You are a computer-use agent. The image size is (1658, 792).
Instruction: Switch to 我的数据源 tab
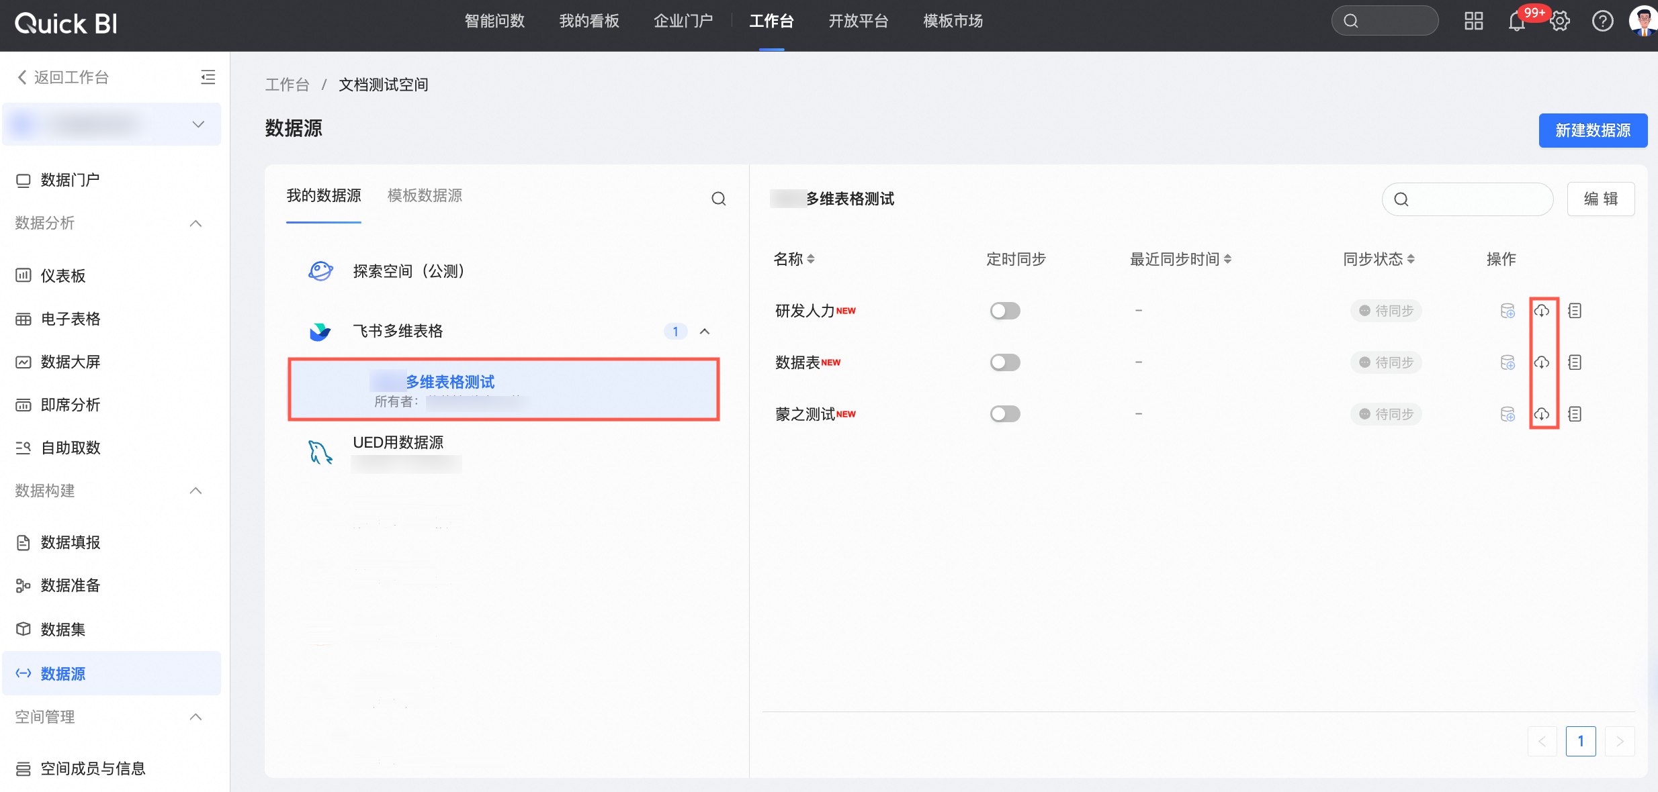324,195
